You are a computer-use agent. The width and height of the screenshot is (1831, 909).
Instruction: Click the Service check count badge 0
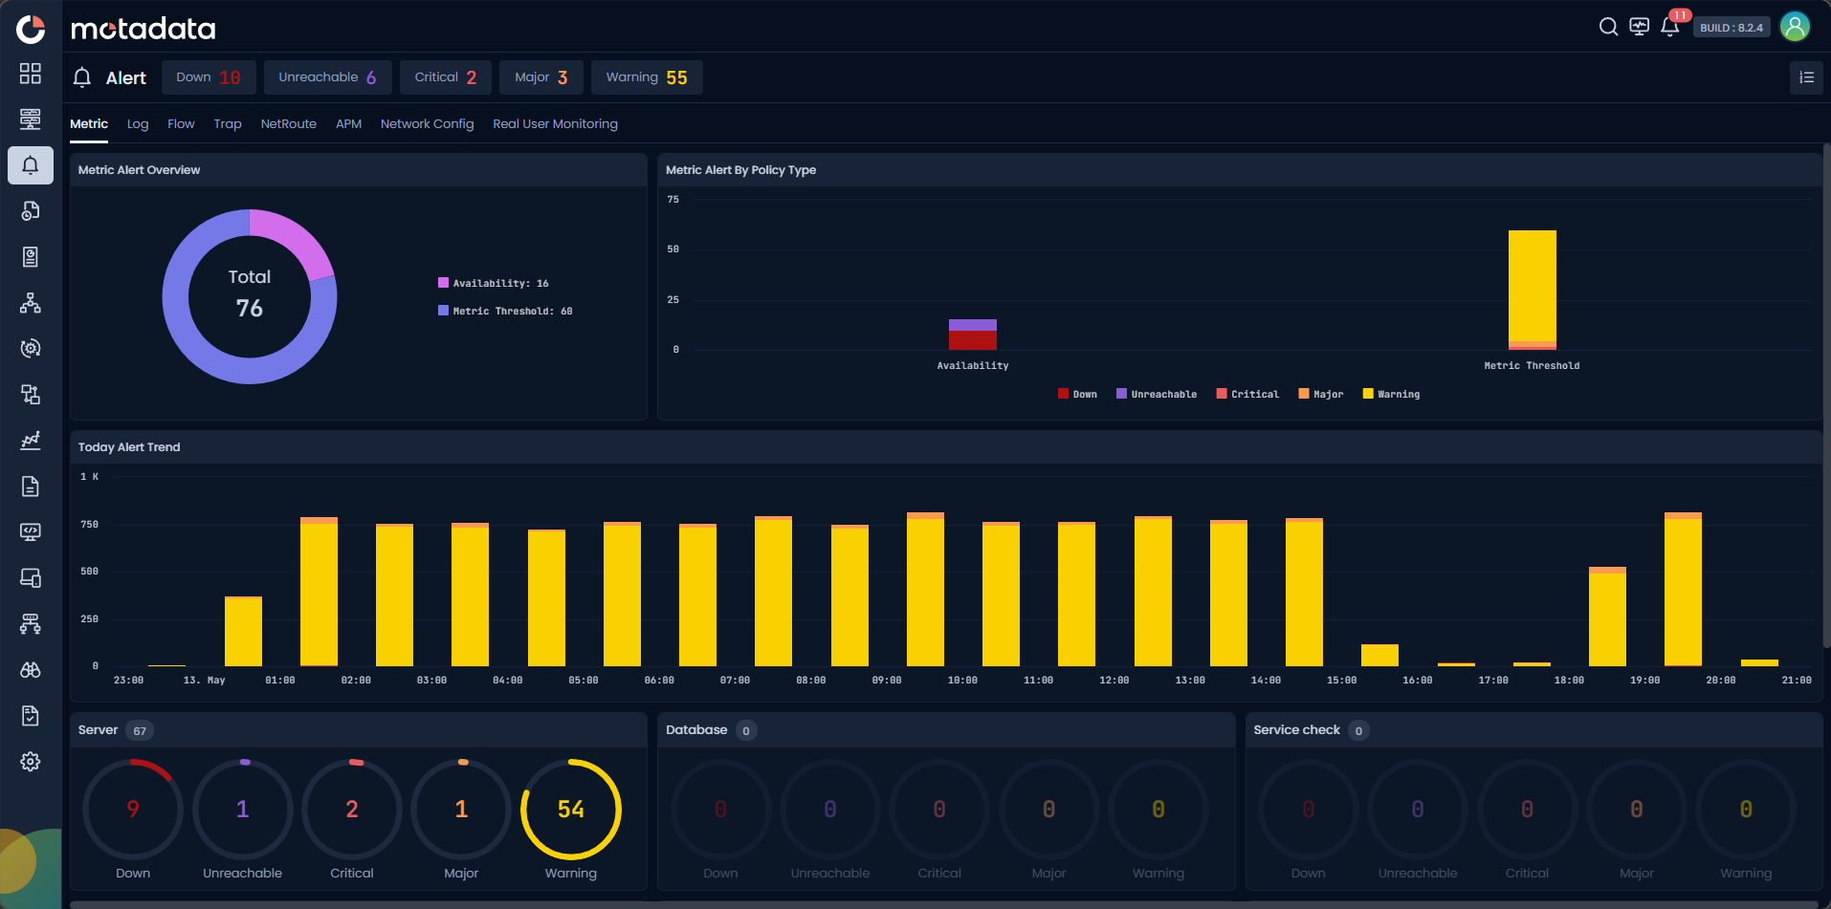coord(1358,731)
